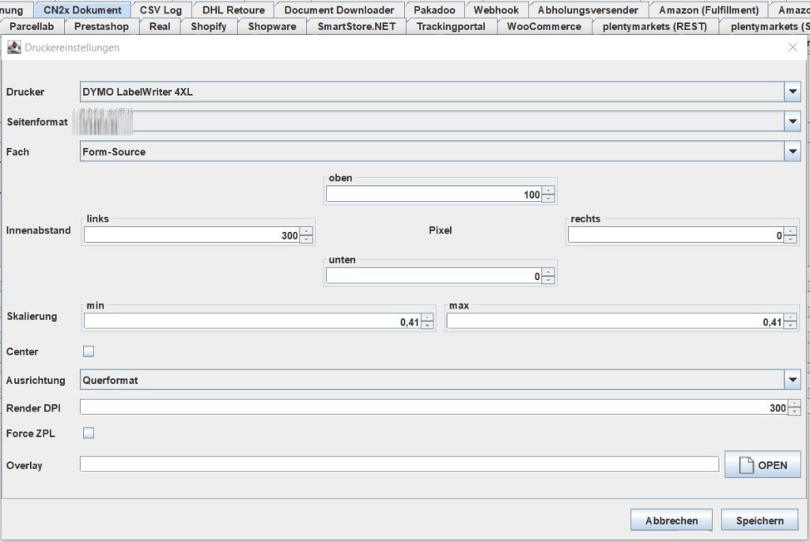This screenshot has height=542, width=810.
Task: Decrease the unten padding value
Action: [x=548, y=280]
